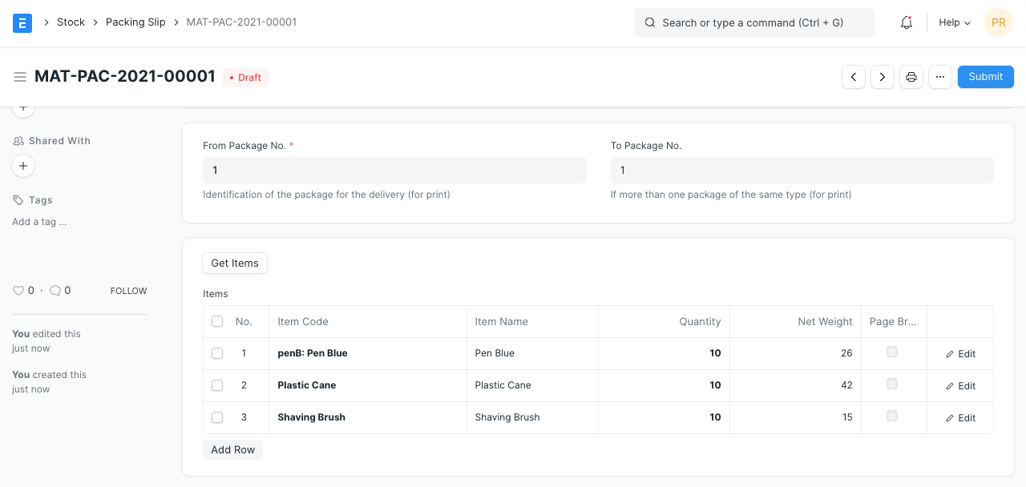Check the select-all items header checkbox
Image resolution: width=1026 pixels, height=487 pixels.
pos(217,321)
